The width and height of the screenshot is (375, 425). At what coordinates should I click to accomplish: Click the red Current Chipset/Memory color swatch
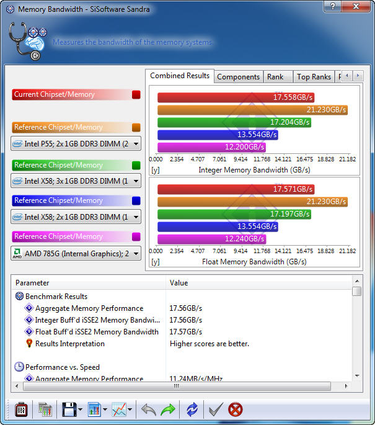tap(136, 94)
